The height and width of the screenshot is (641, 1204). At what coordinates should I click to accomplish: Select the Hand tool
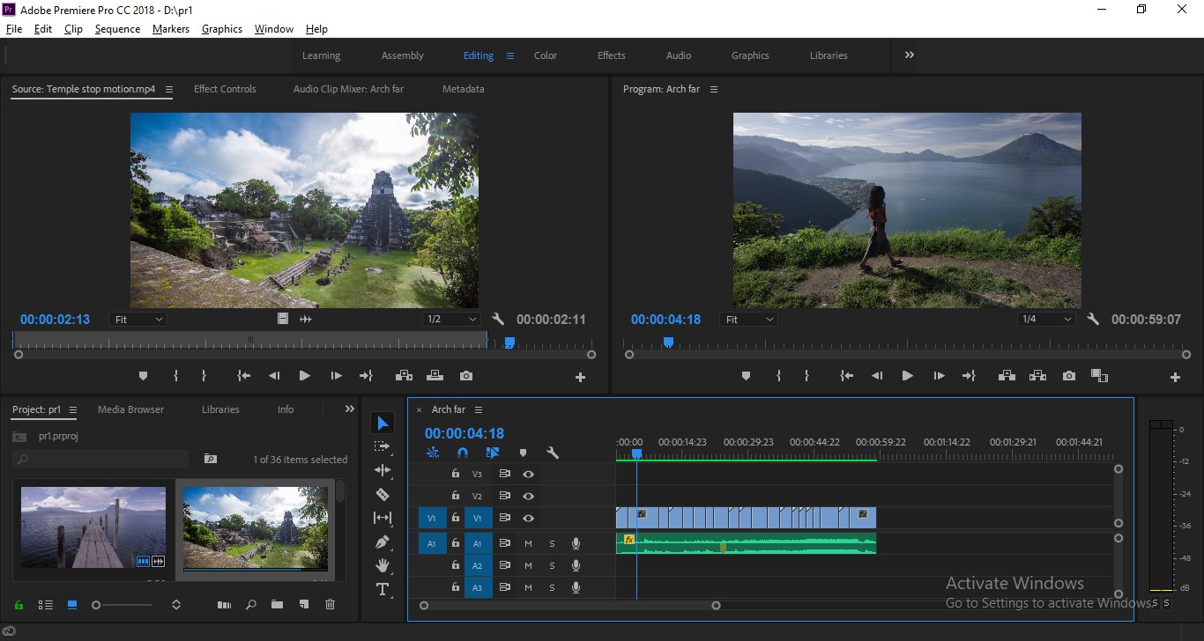(383, 565)
